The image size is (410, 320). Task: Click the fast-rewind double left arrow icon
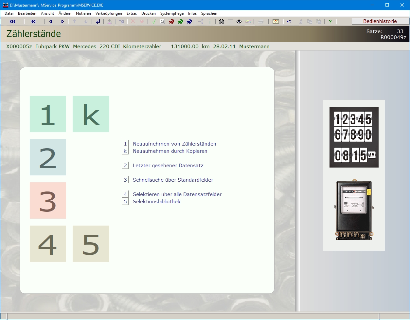coord(33,22)
